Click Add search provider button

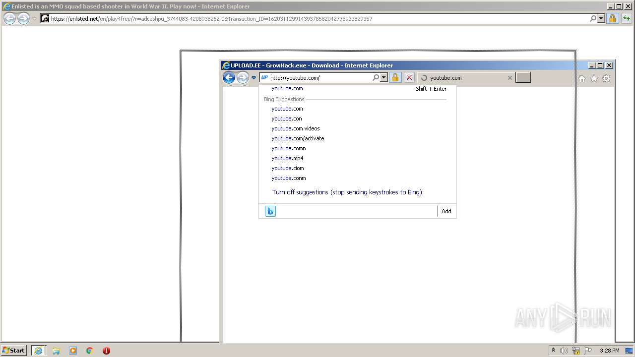pyautogui.click(x=446, y=211)
